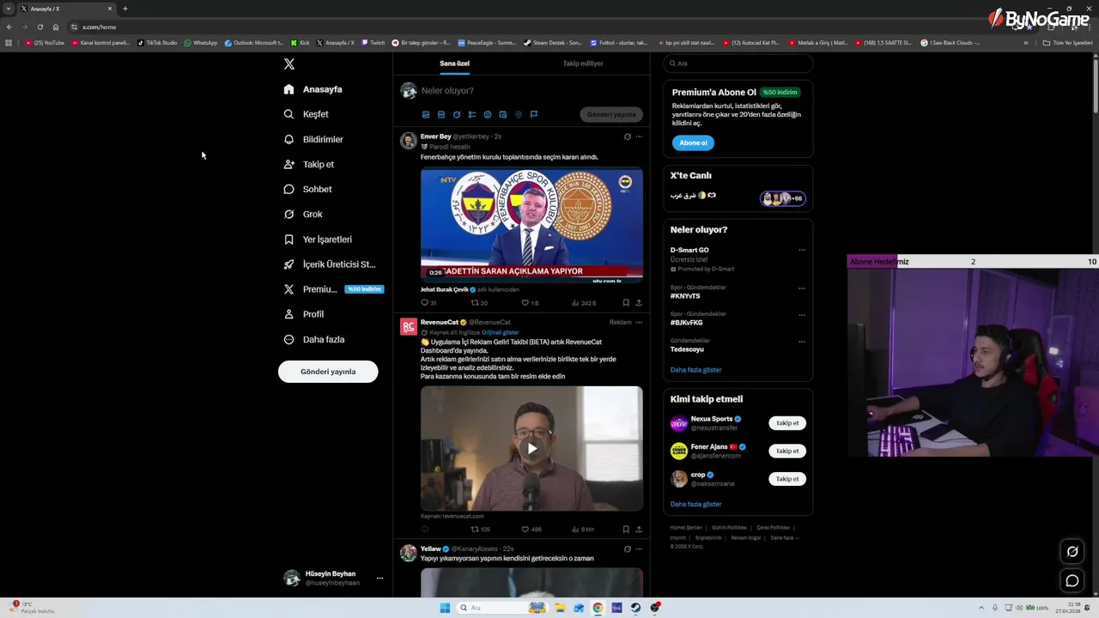This screenshot has height=618, width=1099.
Task: Click sidebar Gönderi yayınla button
Action: coord(328,372)
